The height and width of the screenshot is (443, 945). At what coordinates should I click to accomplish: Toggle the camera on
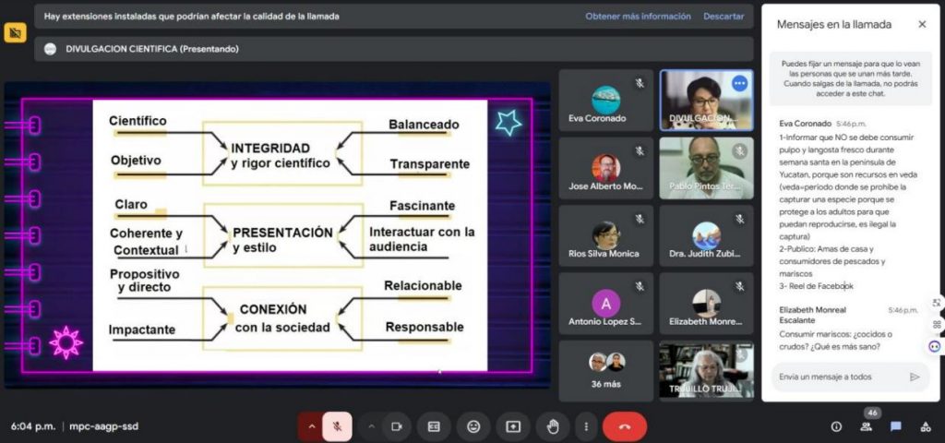[397, 426]
